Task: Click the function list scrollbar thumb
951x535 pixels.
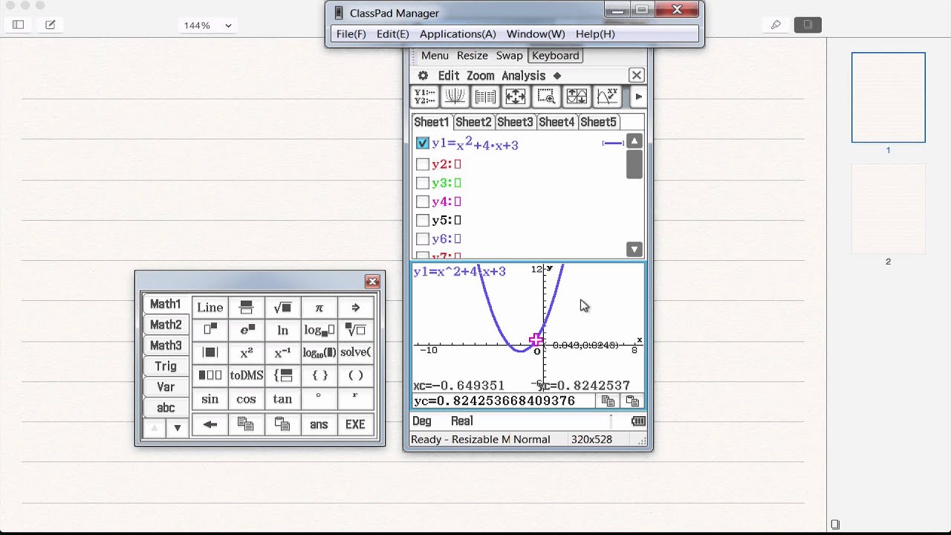Action: (634, 164)
